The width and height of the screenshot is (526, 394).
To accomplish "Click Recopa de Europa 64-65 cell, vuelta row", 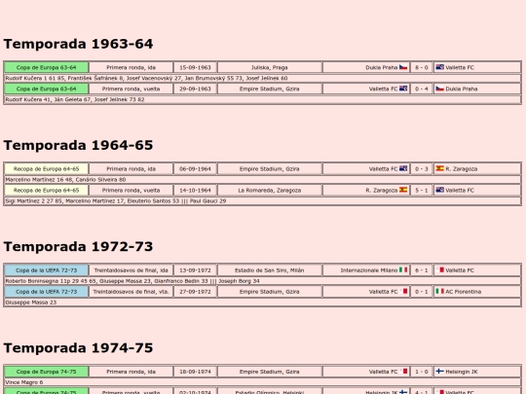I will (x=47, y=191).
